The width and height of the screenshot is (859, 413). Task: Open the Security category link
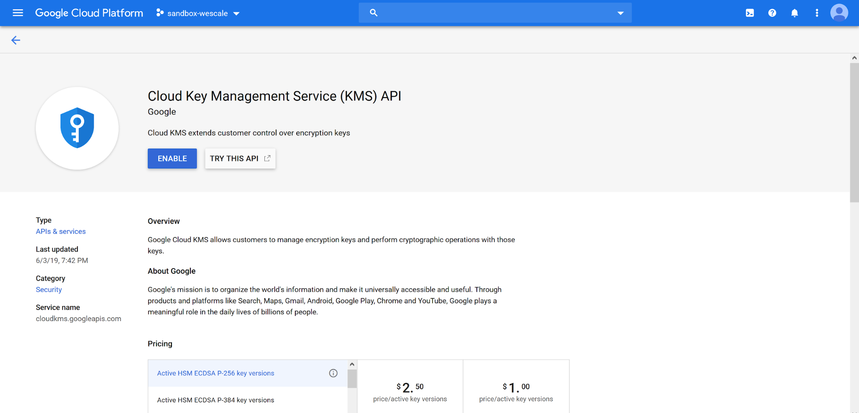tap(49, 290)
